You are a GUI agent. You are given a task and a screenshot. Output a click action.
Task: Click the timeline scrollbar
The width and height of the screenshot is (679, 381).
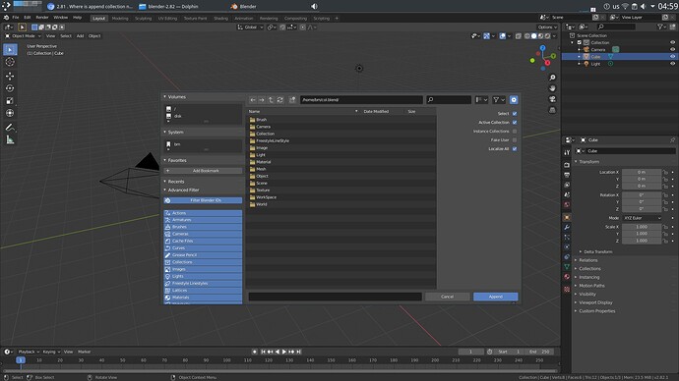(279, 370)
